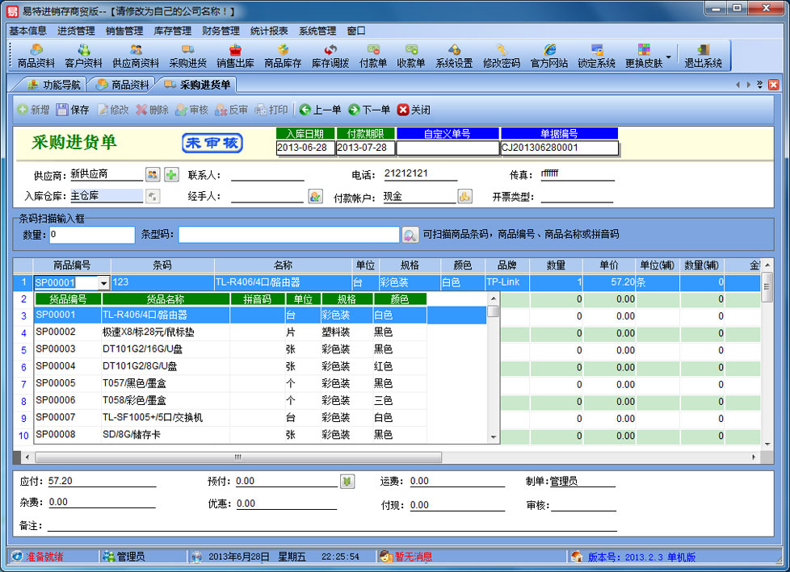Screen dimensions: 790x572
Task: Click the 锁定系统 toolbar icon
Action: 596,56
